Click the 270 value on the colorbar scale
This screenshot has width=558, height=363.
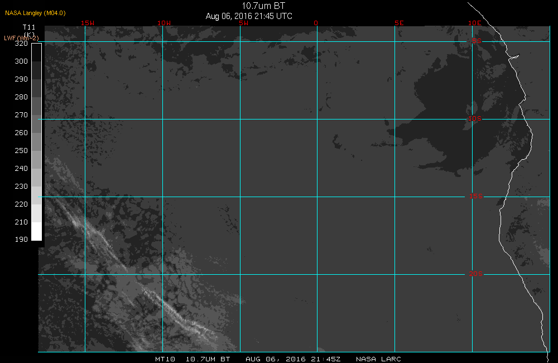tap(21, 114)
